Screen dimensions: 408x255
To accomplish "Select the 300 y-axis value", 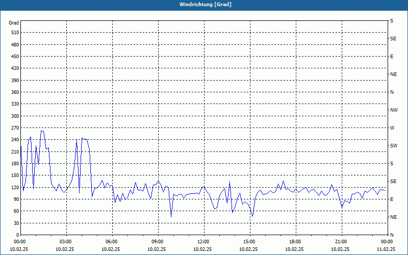I will (x=15, y=116).
